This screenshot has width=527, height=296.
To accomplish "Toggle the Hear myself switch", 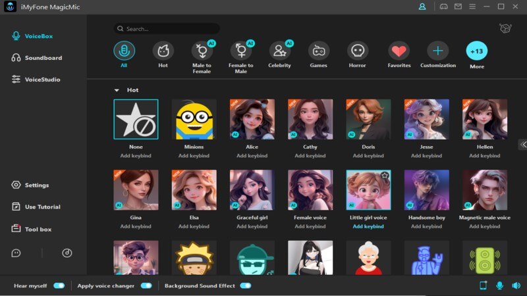I will (59, 285).
